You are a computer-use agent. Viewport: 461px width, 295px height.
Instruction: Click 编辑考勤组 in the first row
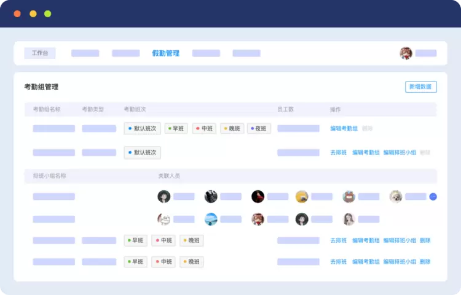[x=344, y=129]
